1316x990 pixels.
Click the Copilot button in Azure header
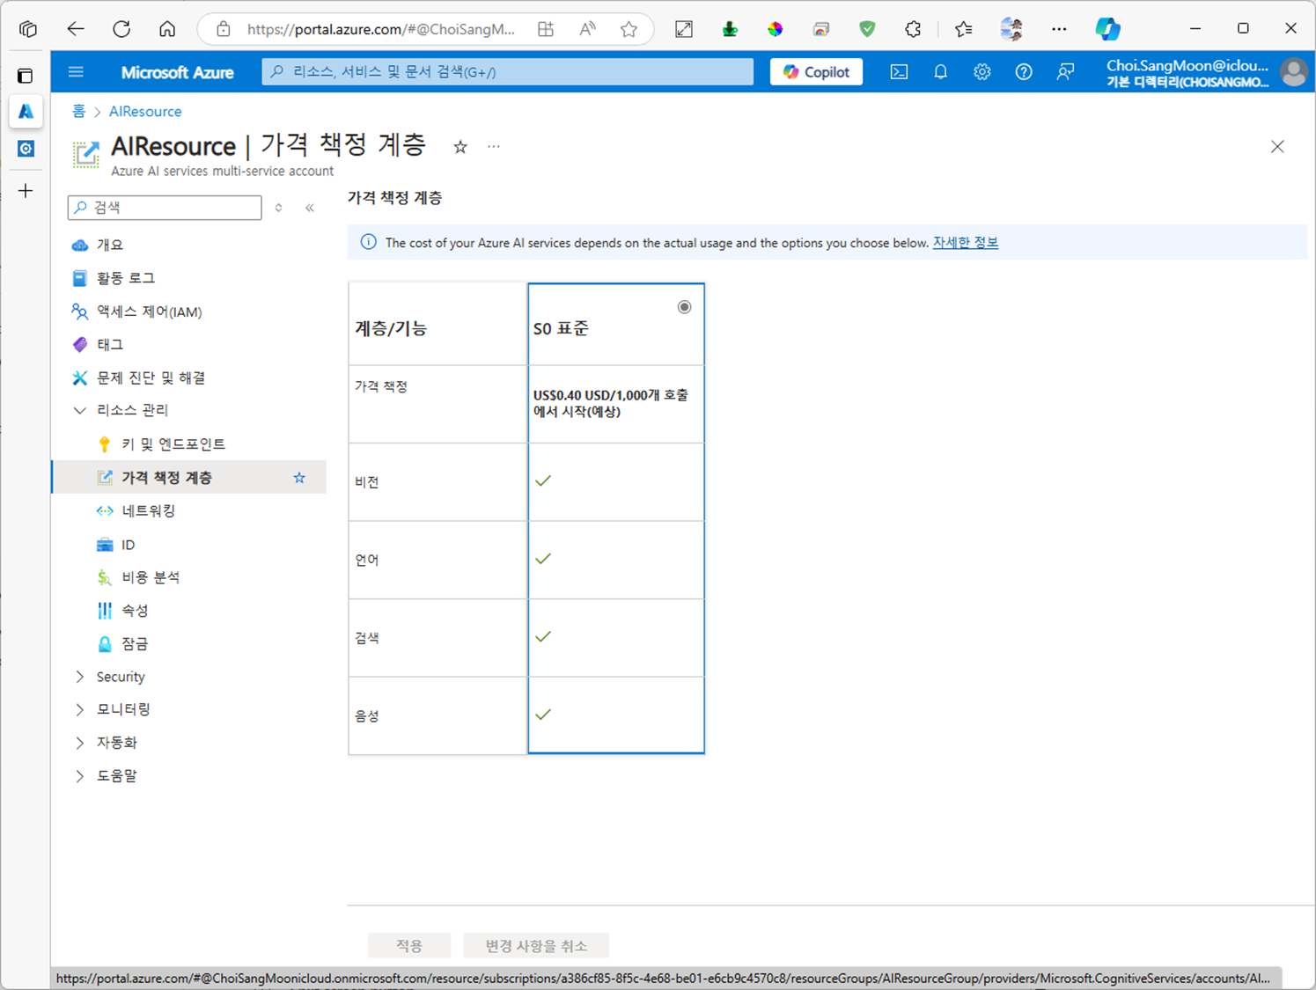816,72
